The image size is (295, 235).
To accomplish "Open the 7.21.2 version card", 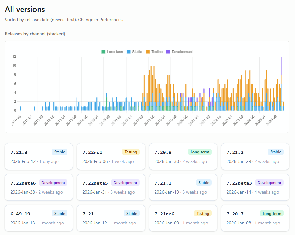I will [255, 157].
